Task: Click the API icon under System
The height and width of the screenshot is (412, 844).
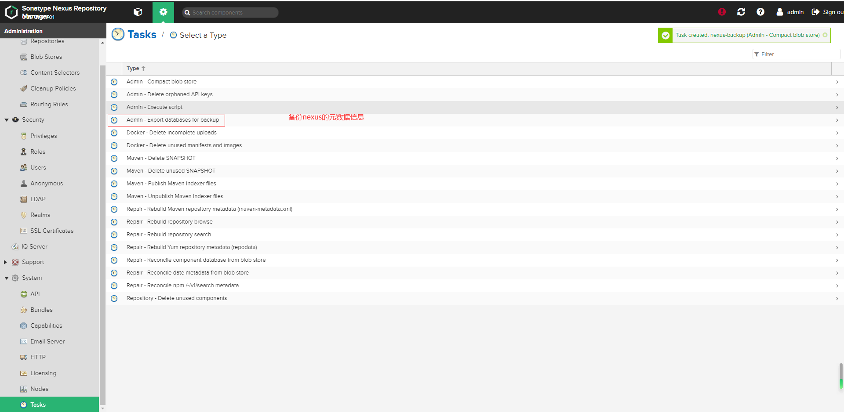Action: (24, 294)
